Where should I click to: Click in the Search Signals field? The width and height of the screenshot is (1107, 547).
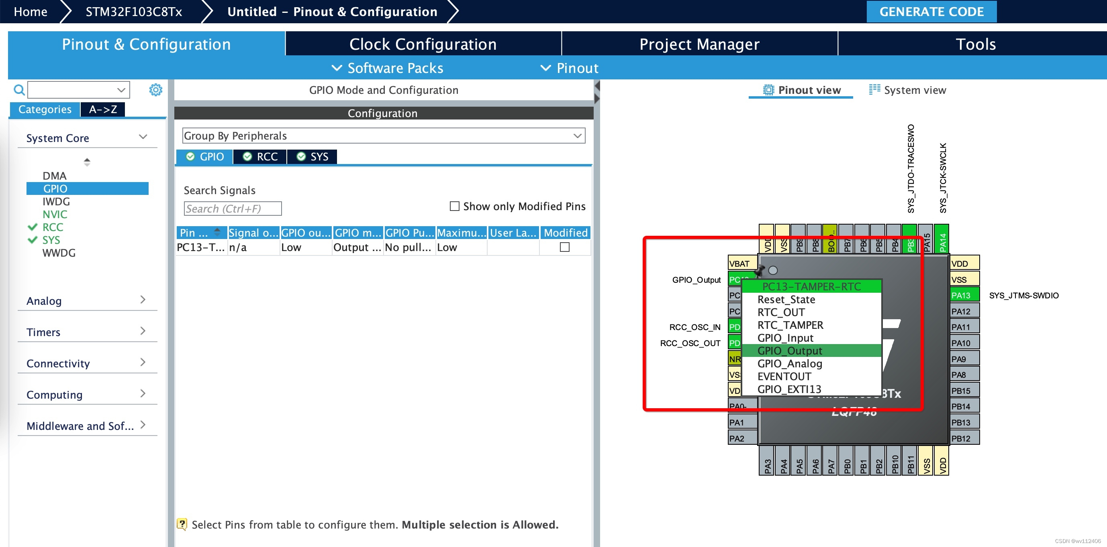click(233, 209)
